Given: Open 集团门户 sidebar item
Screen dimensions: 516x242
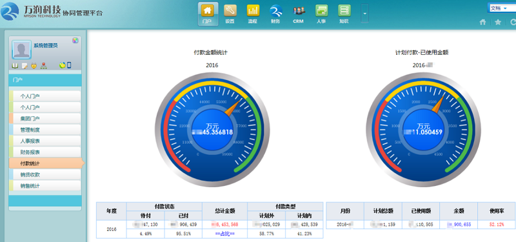Looking at the screenshot, I should (45, 119).
